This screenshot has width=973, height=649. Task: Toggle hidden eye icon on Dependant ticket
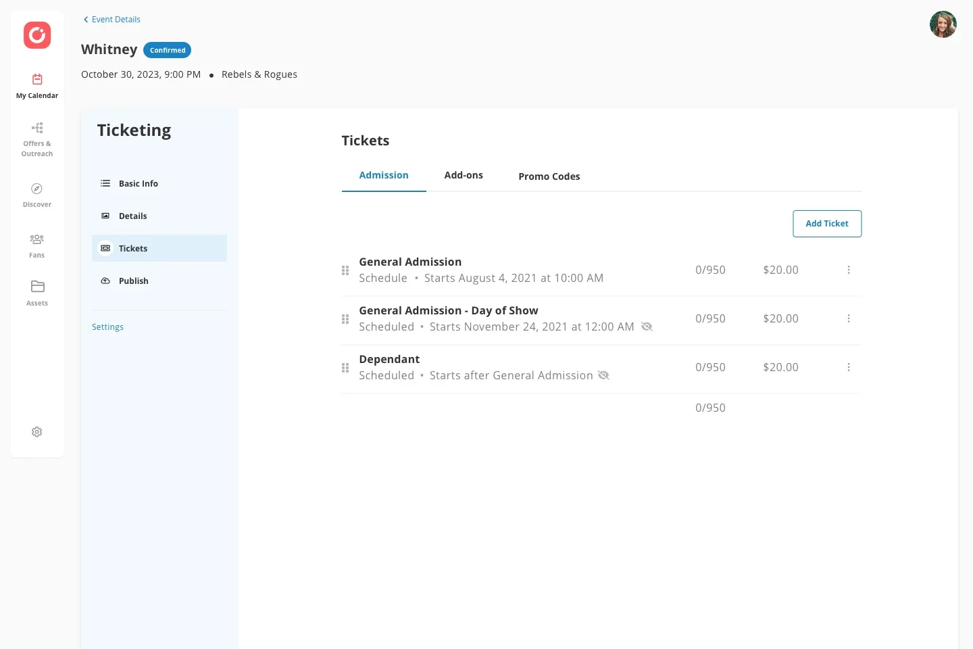tap(603, 375)
